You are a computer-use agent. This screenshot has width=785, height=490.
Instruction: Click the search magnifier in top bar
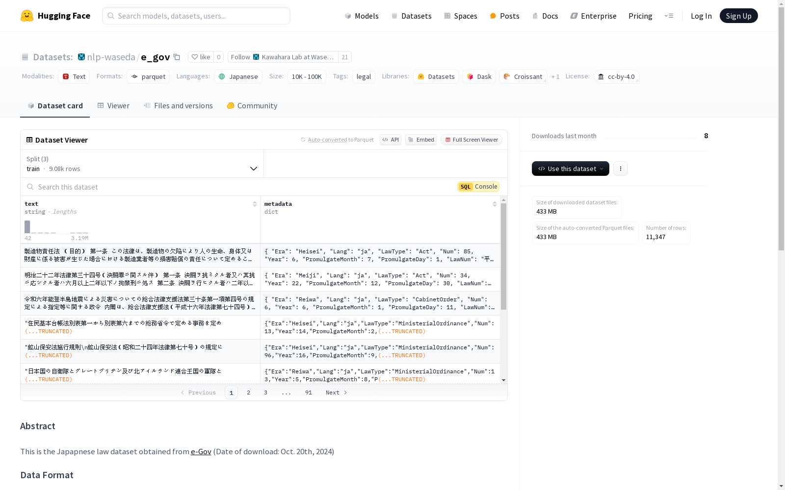111,16
